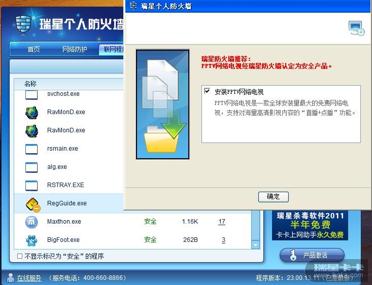Viewport: 372px width, 285px height.
Task: Click 安全 status in BigFoot.exe row
Action: coord(150,240)
